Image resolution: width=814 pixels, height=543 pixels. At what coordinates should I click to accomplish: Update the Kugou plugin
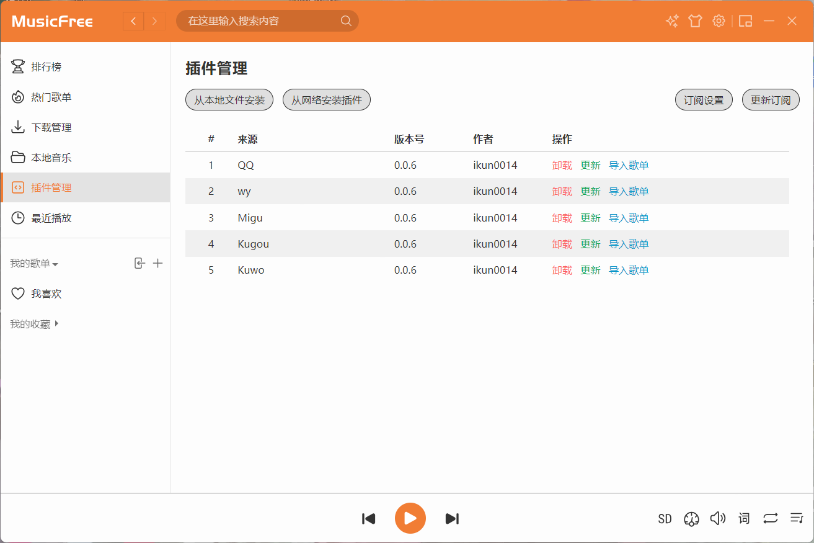pos(590,244)
